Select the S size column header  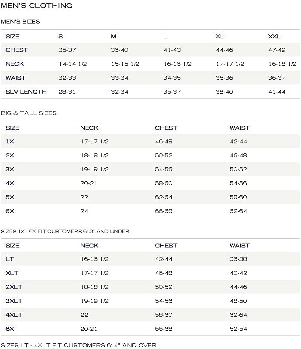61,37
